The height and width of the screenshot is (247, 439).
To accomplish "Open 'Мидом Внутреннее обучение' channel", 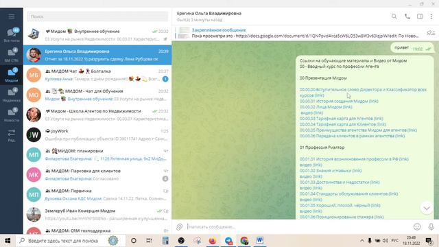I will click(97, 35).
